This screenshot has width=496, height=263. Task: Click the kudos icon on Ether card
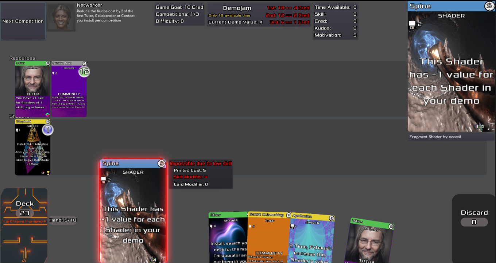(x=211, y=226)
